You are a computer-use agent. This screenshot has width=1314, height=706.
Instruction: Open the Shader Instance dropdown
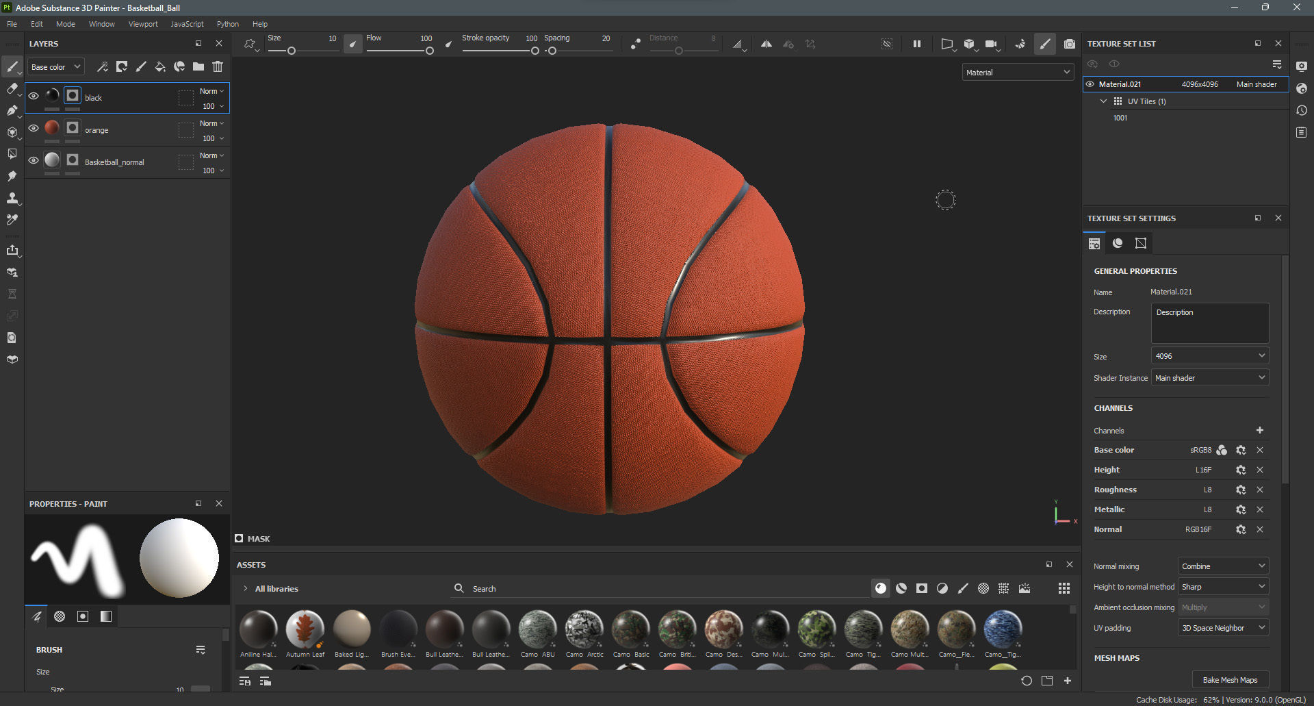(1210, 378)
